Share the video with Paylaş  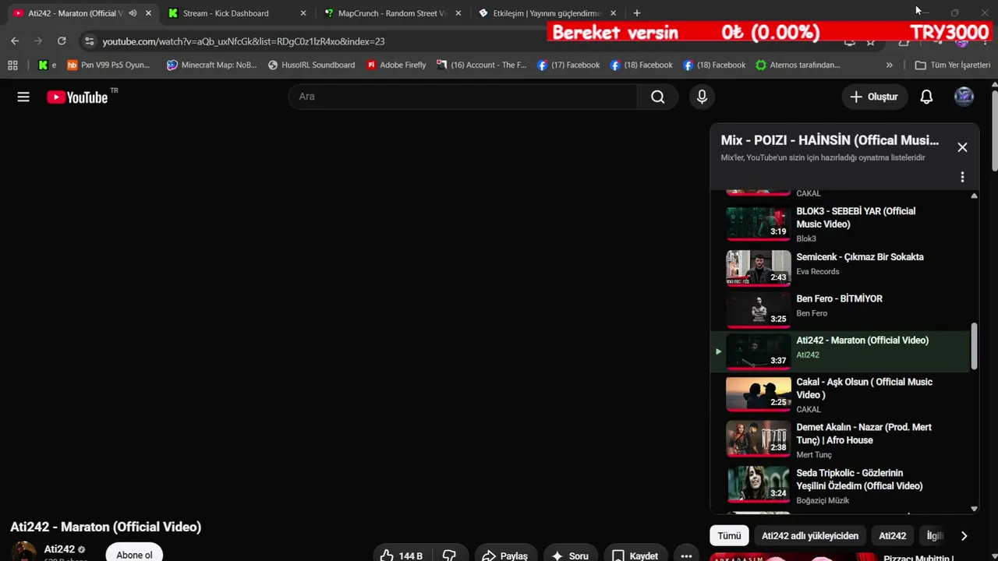(x=505, y=556)
